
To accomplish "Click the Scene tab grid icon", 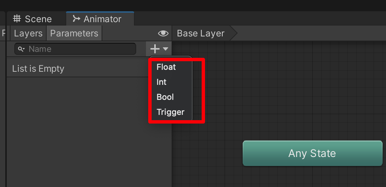I will 17,18.
